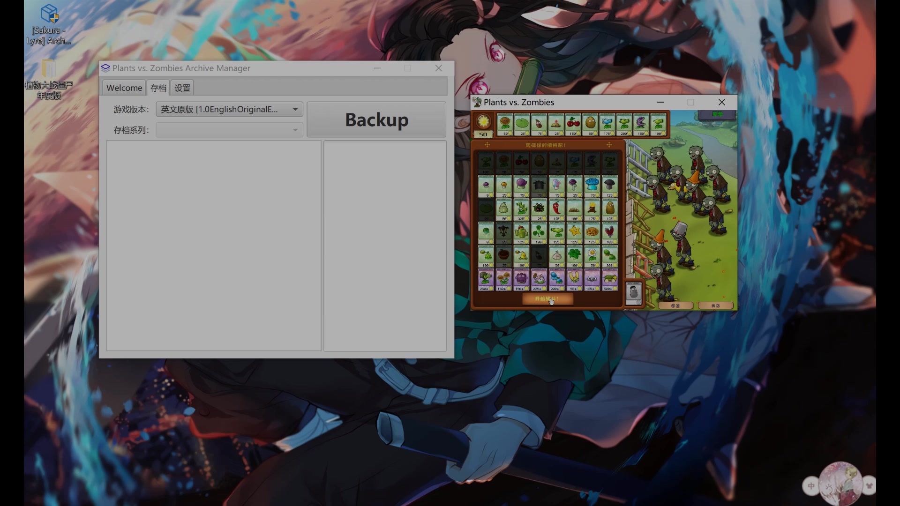Pick the Cob Cannon upgrade card

click(609, 279)
